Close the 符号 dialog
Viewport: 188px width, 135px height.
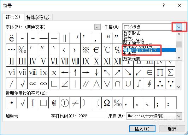(180, 5)
